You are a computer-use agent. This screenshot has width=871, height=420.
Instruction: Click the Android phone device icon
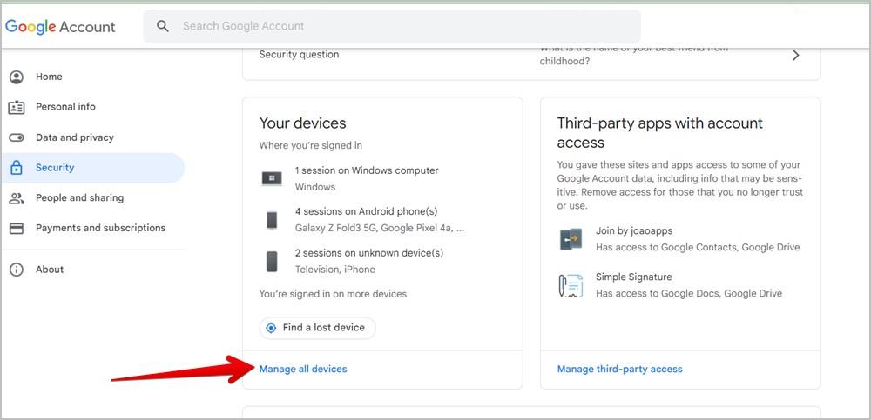point(272,220)
